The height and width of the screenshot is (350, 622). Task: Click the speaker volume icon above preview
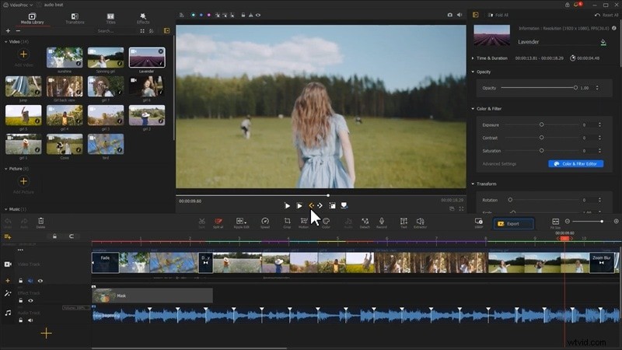[460, 15]
